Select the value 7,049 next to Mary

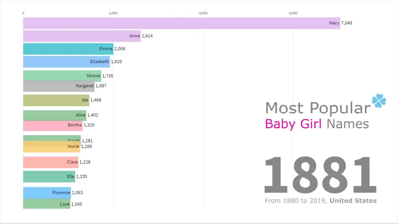pyautogui.click(x=346, y=23)
